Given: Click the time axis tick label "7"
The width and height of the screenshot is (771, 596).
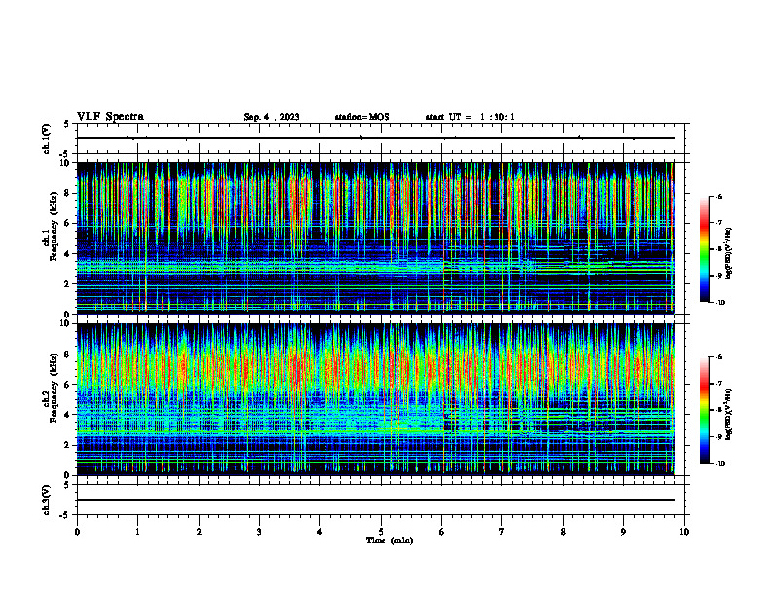Looking at the screenshot, I should tap(502, 532).
